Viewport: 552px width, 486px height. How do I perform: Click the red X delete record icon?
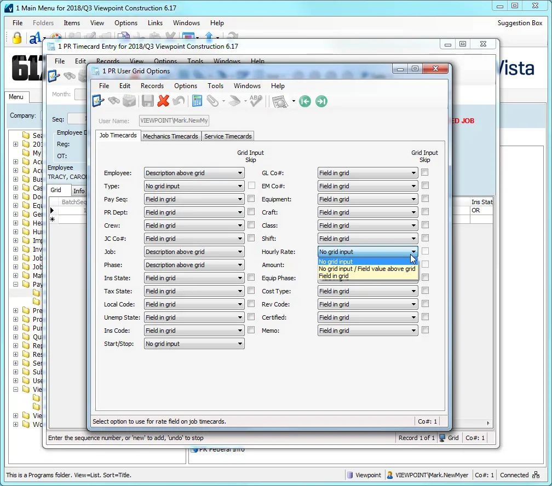pos(163,101)
